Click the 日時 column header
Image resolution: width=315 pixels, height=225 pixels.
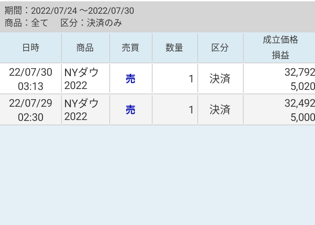pyautogui.click(x=31, y=48)
